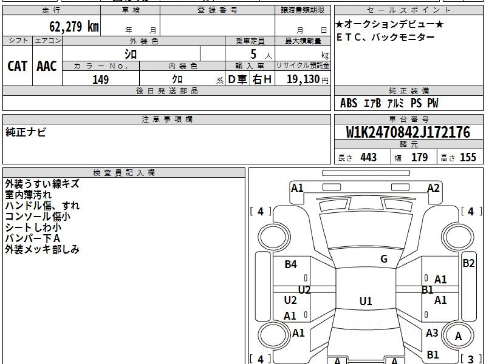Image resolution: width=486 pixels, height=364 pixels.
Task: Click the G mark on windshield diagram
Action: 384,259
